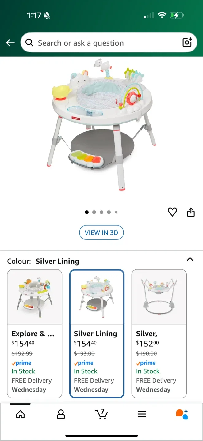Share this product via the share icon
203x441 pixels.
[191, 212]
